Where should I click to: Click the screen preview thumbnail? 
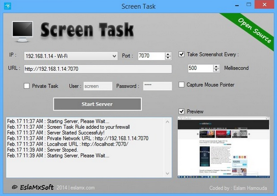point(224,147)
